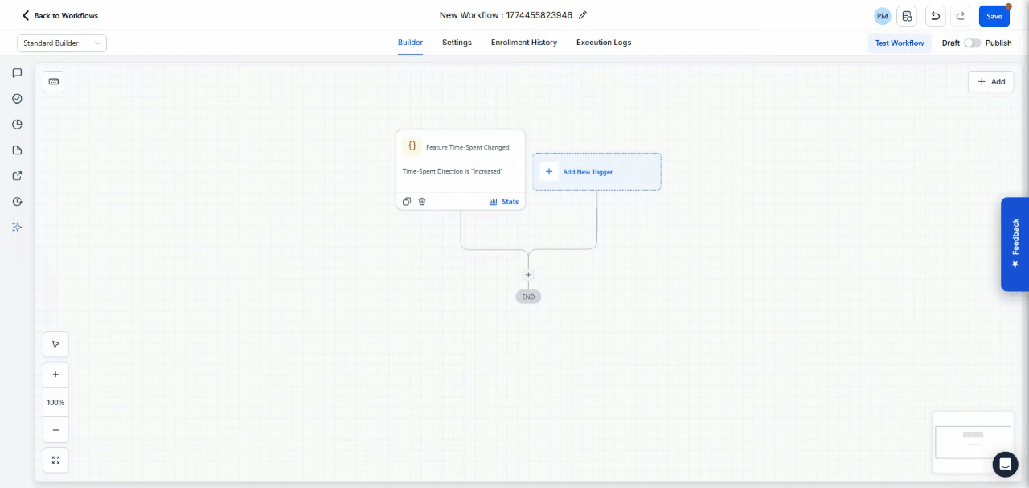Undo the last change
This screenshot has height=488, width=1029.
pyautogui.click(x=935, y=16)
